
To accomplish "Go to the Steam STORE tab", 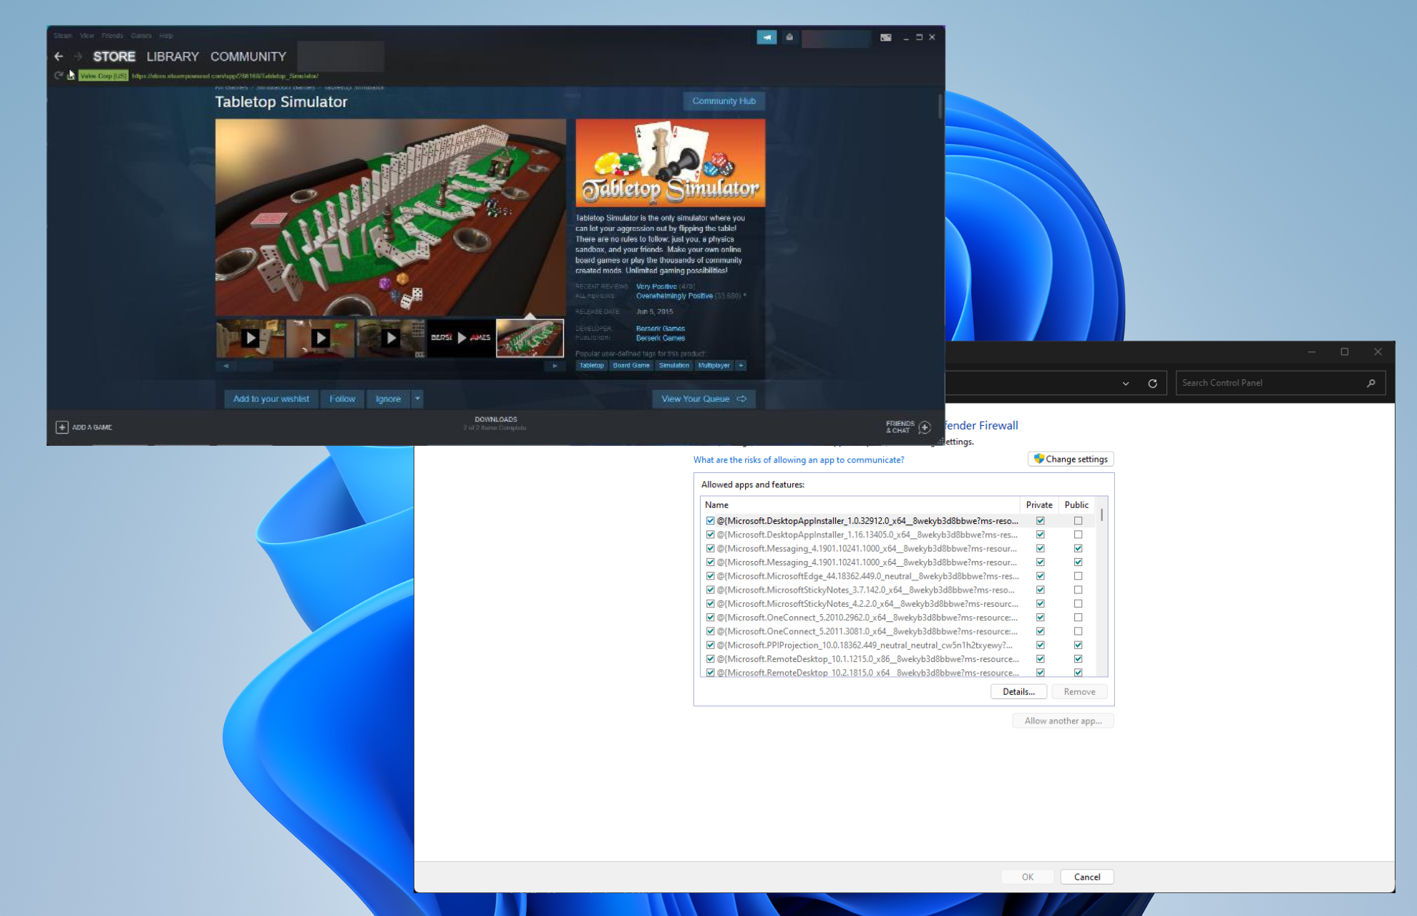I will [114, 57].
